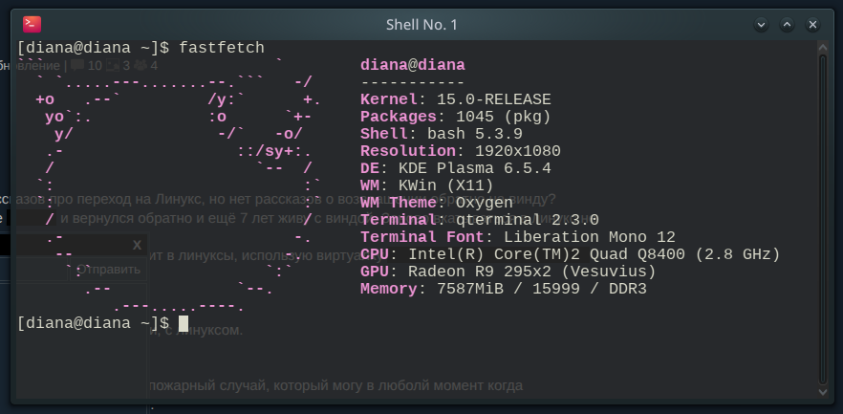The height and width of the screenshot is (414, 843).
Task: Click the pink diana@diana header in output
Action: point(412,65)
